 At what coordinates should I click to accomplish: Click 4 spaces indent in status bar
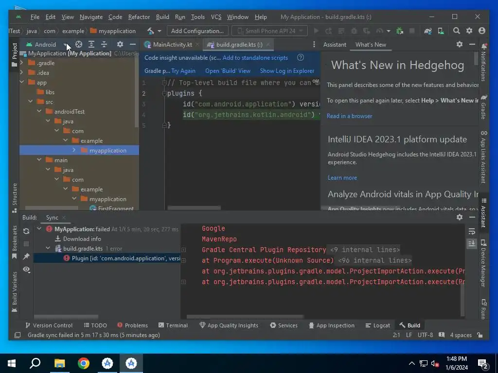(461, 335)
